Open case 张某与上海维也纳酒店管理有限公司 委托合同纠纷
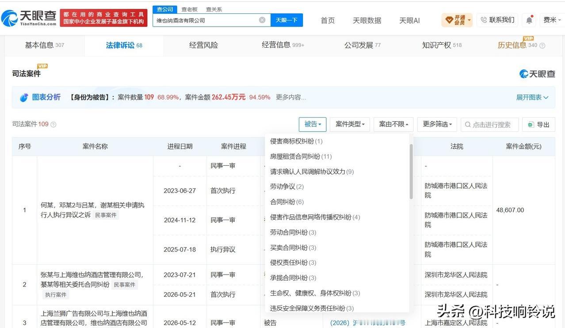This screenshot has height=328, width=565. coord(92,279)
